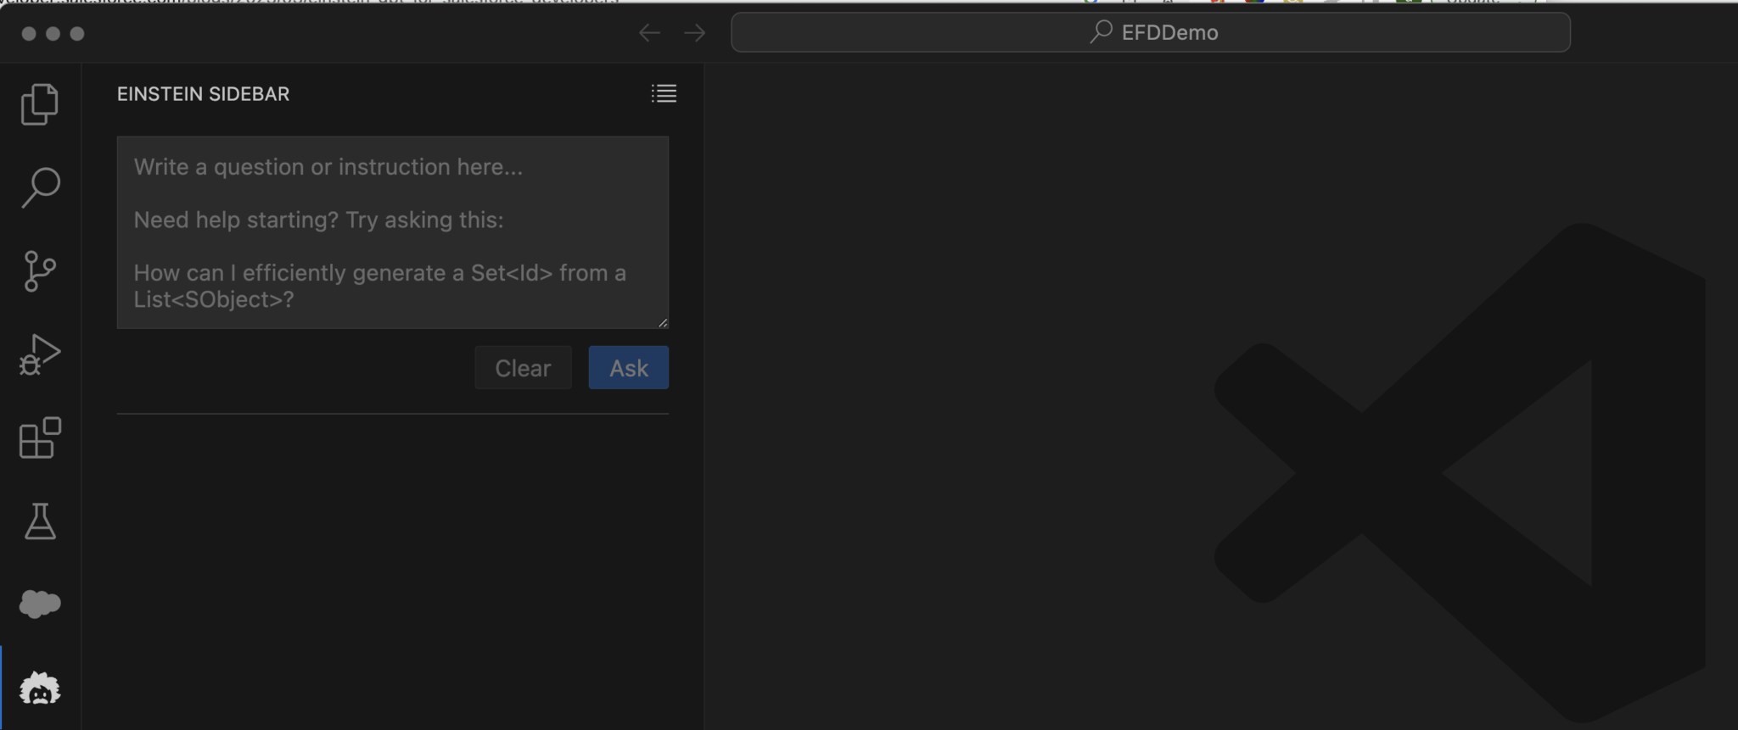
Task: Click the minimize window dot
Action: point(53,33)
